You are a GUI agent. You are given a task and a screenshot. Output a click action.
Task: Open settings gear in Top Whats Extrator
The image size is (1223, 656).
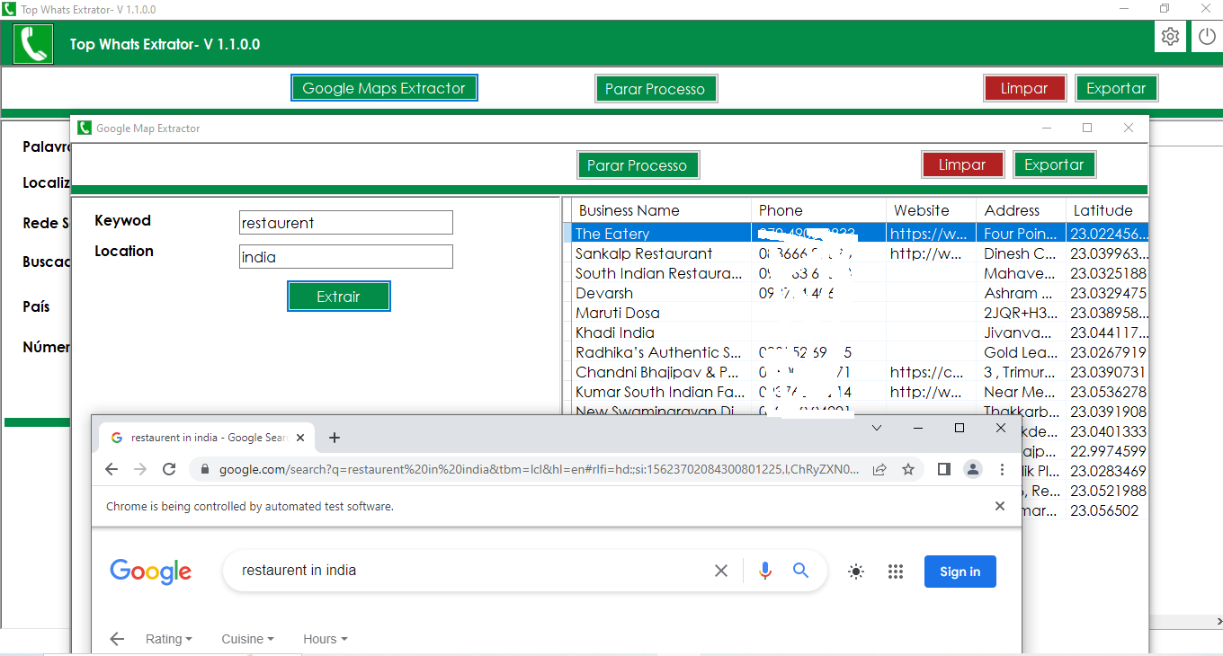(x=1170, y=37)
